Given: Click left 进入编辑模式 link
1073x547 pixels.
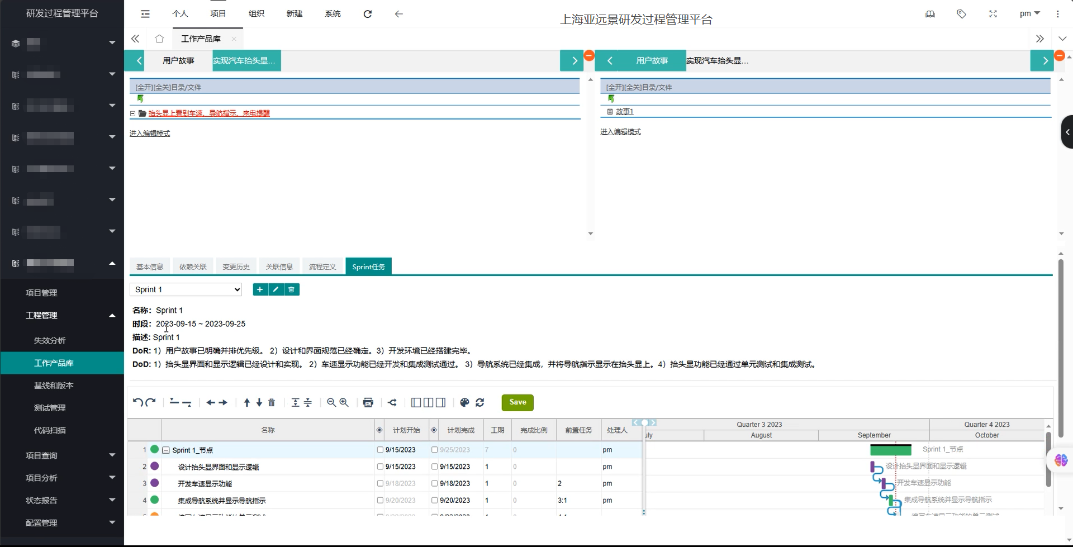Looking at the screenshot, I should tap(150, 134).
